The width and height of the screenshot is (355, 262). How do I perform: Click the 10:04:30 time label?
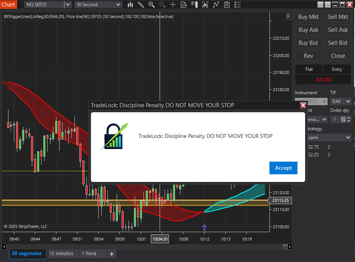(160, 239)
